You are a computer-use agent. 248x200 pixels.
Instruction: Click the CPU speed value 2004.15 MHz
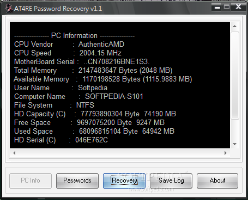[x=100, y=53]
